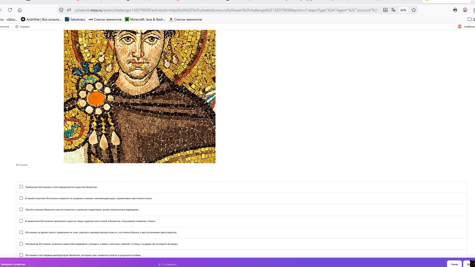The width and height of the screenshot is (475, 267).
Task: Click 'Завершить досрочно' button
Action: (x=13, y=264)
